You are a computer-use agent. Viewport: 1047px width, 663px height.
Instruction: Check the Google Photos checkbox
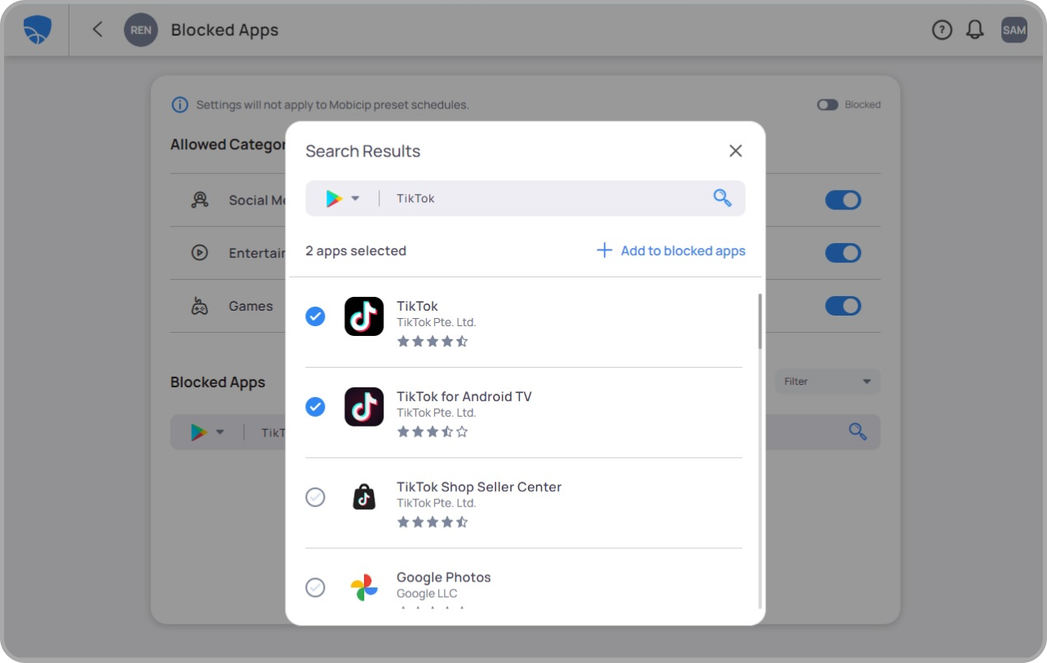click(315, 587)
